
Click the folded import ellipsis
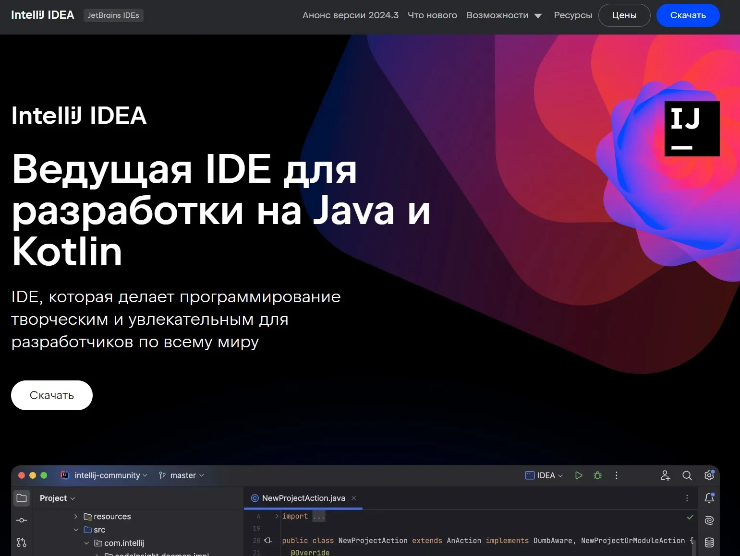coord(319,516)
